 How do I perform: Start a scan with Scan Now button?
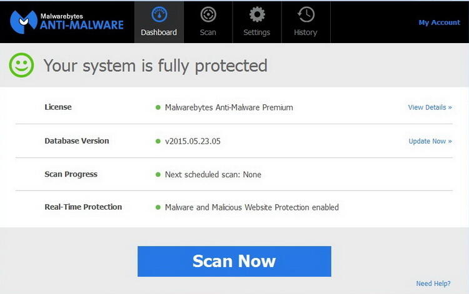click(x=234, y=261)
